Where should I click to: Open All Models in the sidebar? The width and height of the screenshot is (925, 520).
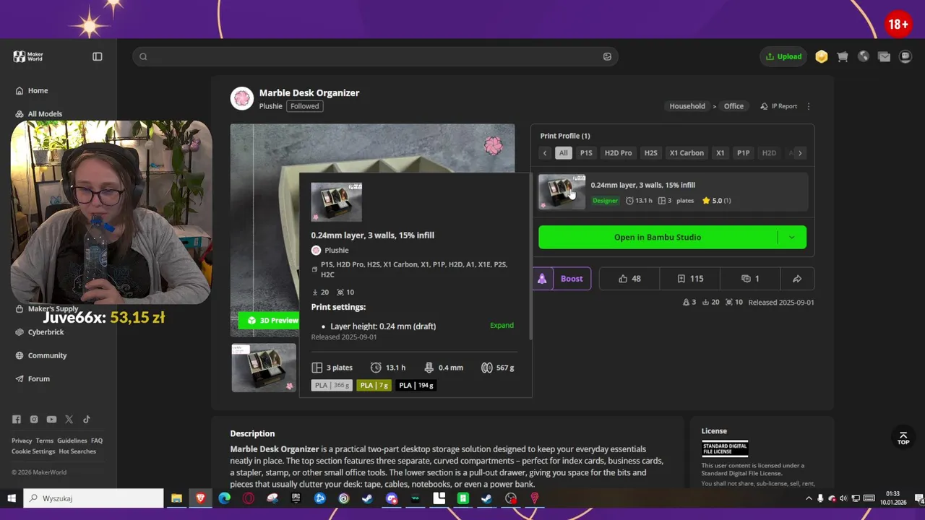coord(45,113)
